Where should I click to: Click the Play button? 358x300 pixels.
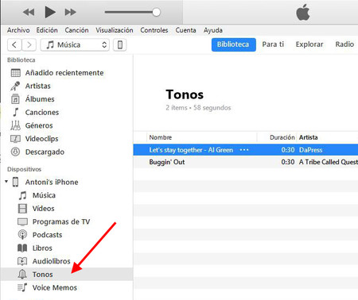[x=50, y=12]
